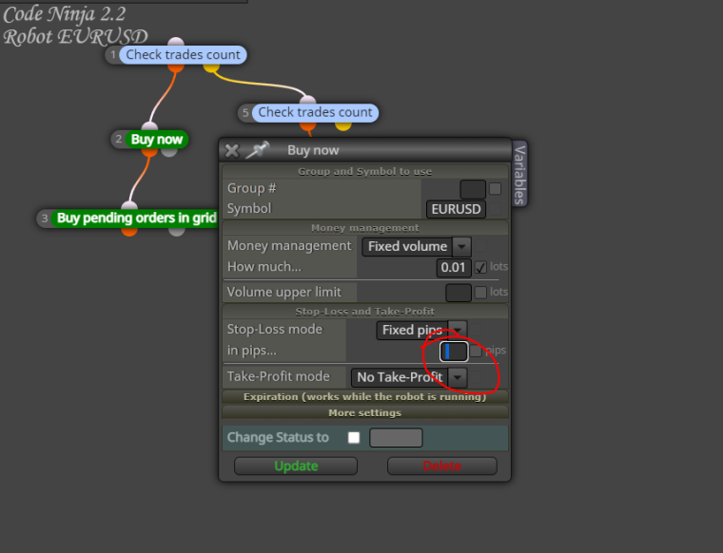Click orange output connector of Buy now block
The width and height of the screenshot is (723, 553).
coord(149,152)
